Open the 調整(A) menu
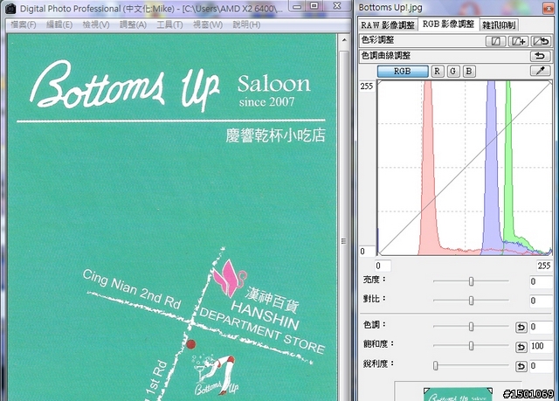 pyautogui.click(x=133, y=24)
